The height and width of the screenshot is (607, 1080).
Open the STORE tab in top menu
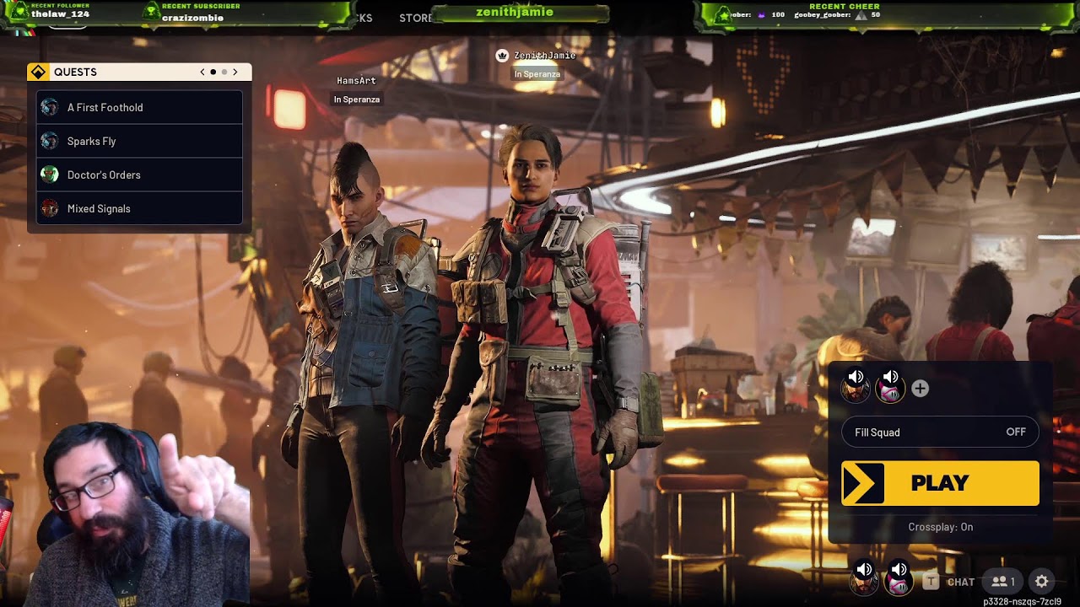(414, 18)
